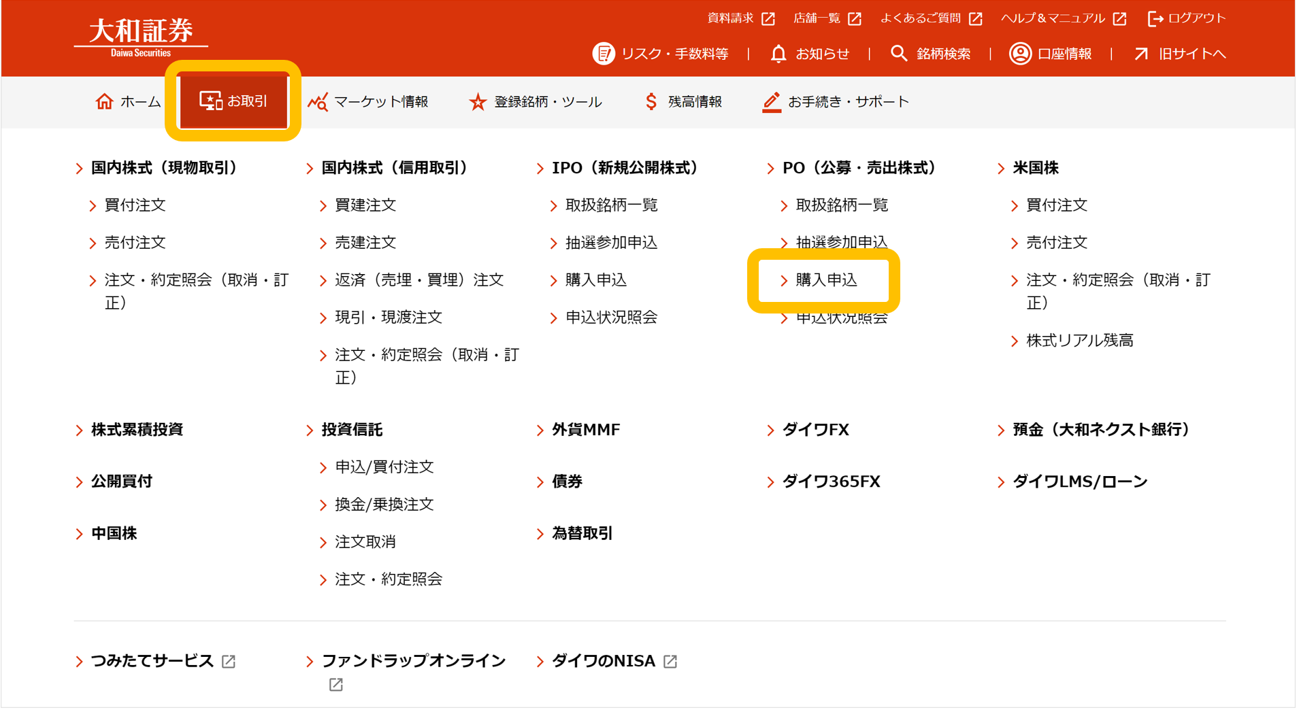The height and width of the screenshot is (712, 1297).
Task: Click external-link icon beside 資料請求
Action: tap(768, 18)
